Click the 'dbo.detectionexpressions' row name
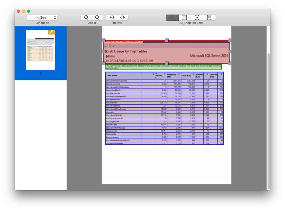Screen dimensions: 285x211 (116, 96)
